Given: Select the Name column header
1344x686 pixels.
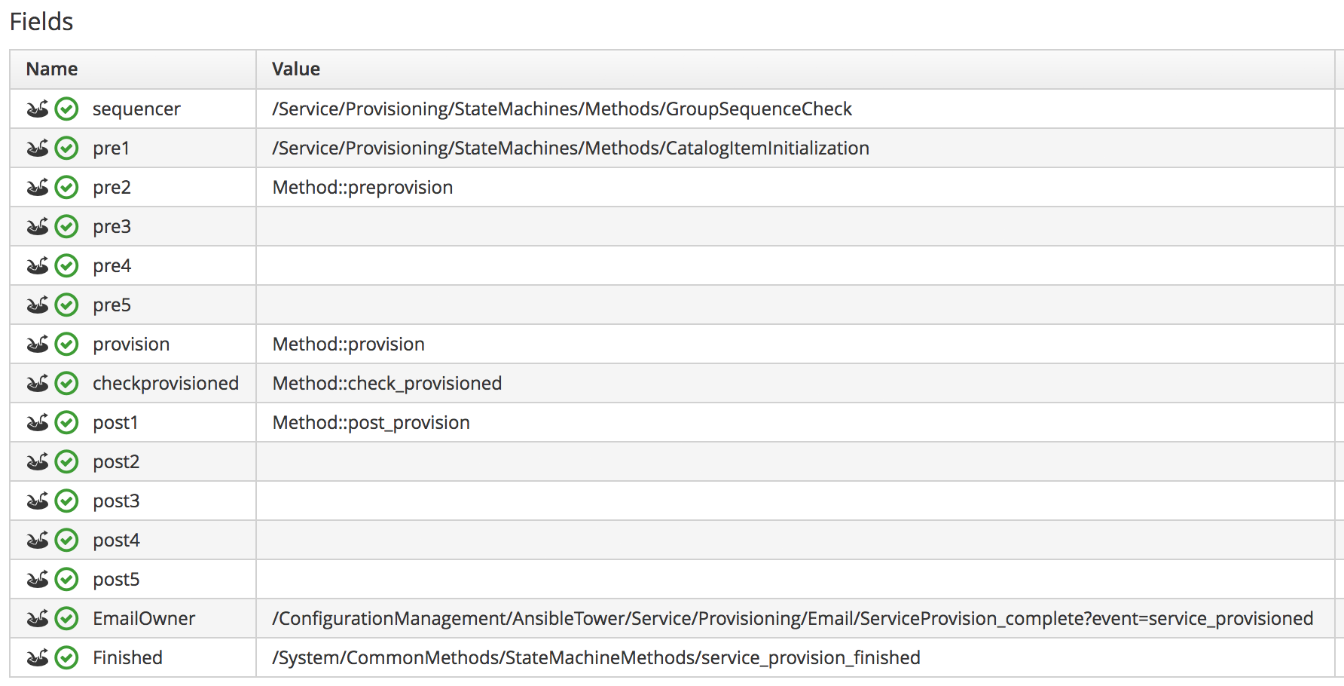Looking at the screenshot, I should point(52,69).
